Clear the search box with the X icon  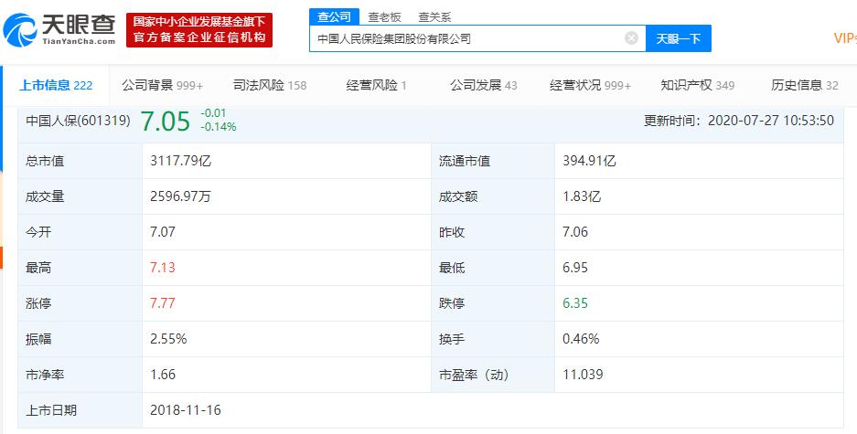coord(631,38)
